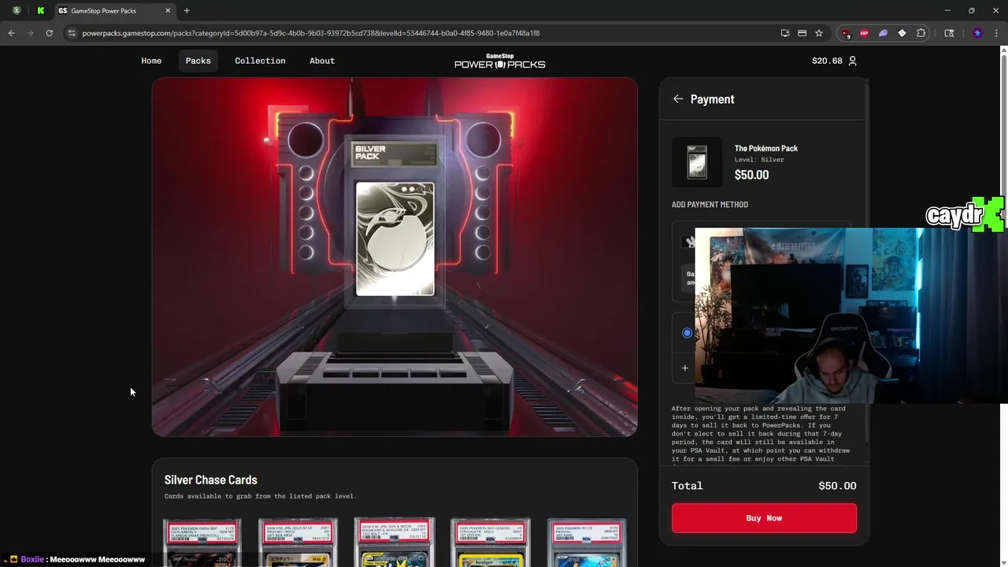Restore down the browser window

[x=971, y=11]
